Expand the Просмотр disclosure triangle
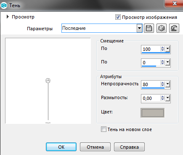 pos(8,17)
